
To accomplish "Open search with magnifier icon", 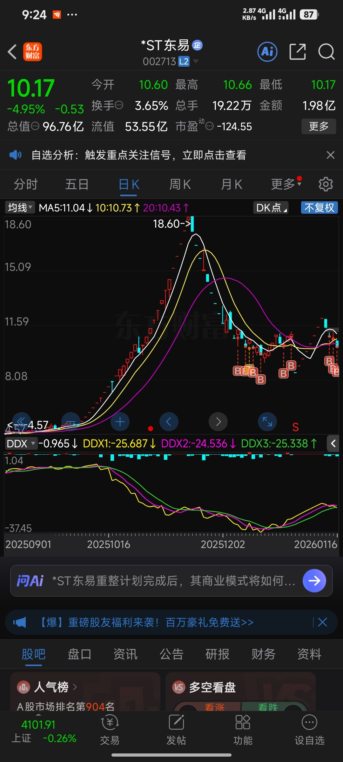I will (x=326, y=51).
